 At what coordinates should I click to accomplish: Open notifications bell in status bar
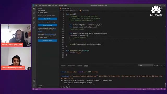coord(164,89)
